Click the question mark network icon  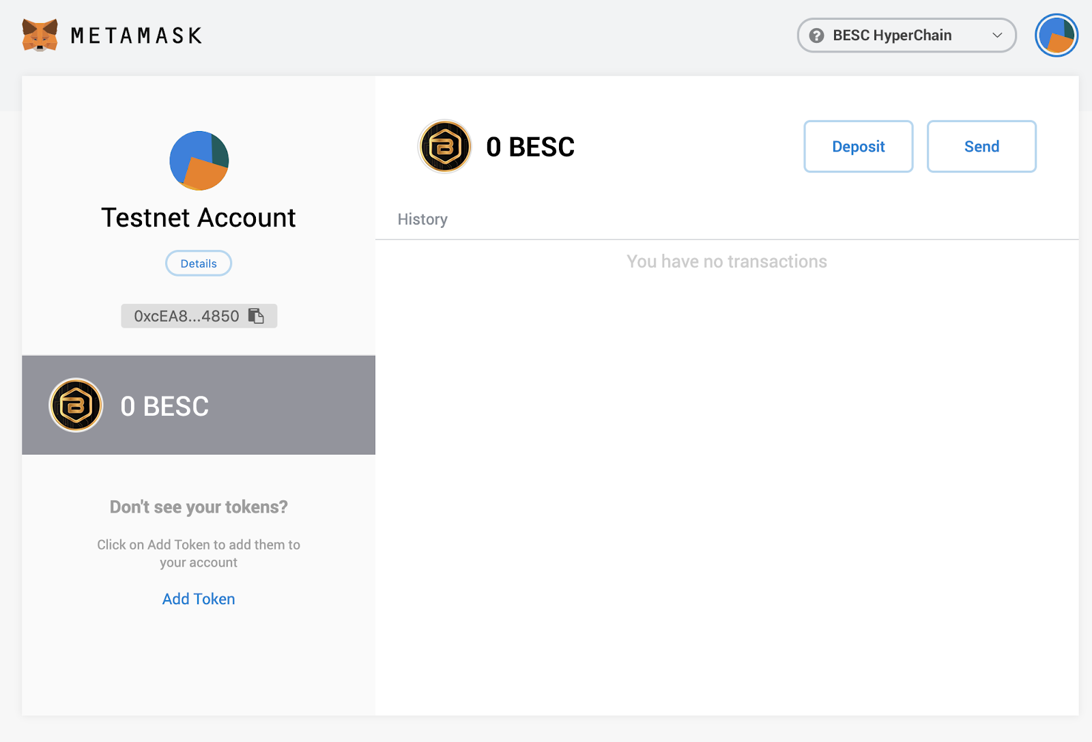tap(816, 35)
